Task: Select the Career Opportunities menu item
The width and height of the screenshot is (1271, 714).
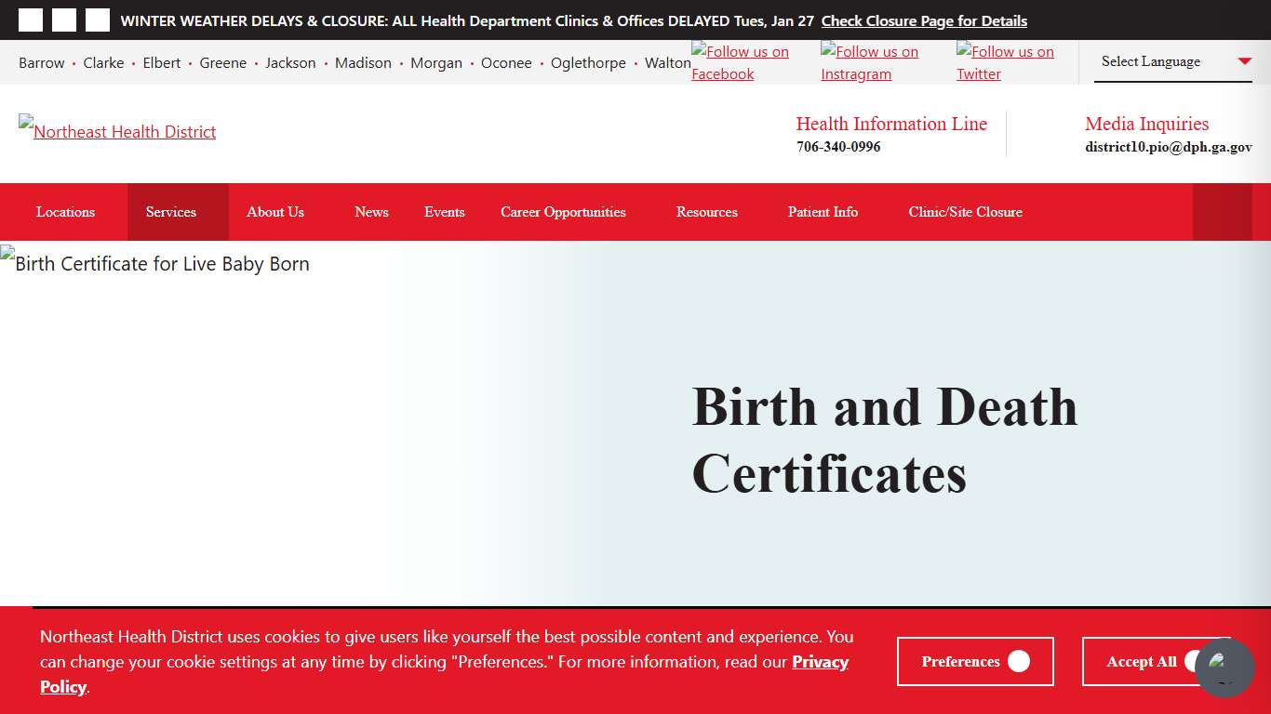Action: (563, 212)
